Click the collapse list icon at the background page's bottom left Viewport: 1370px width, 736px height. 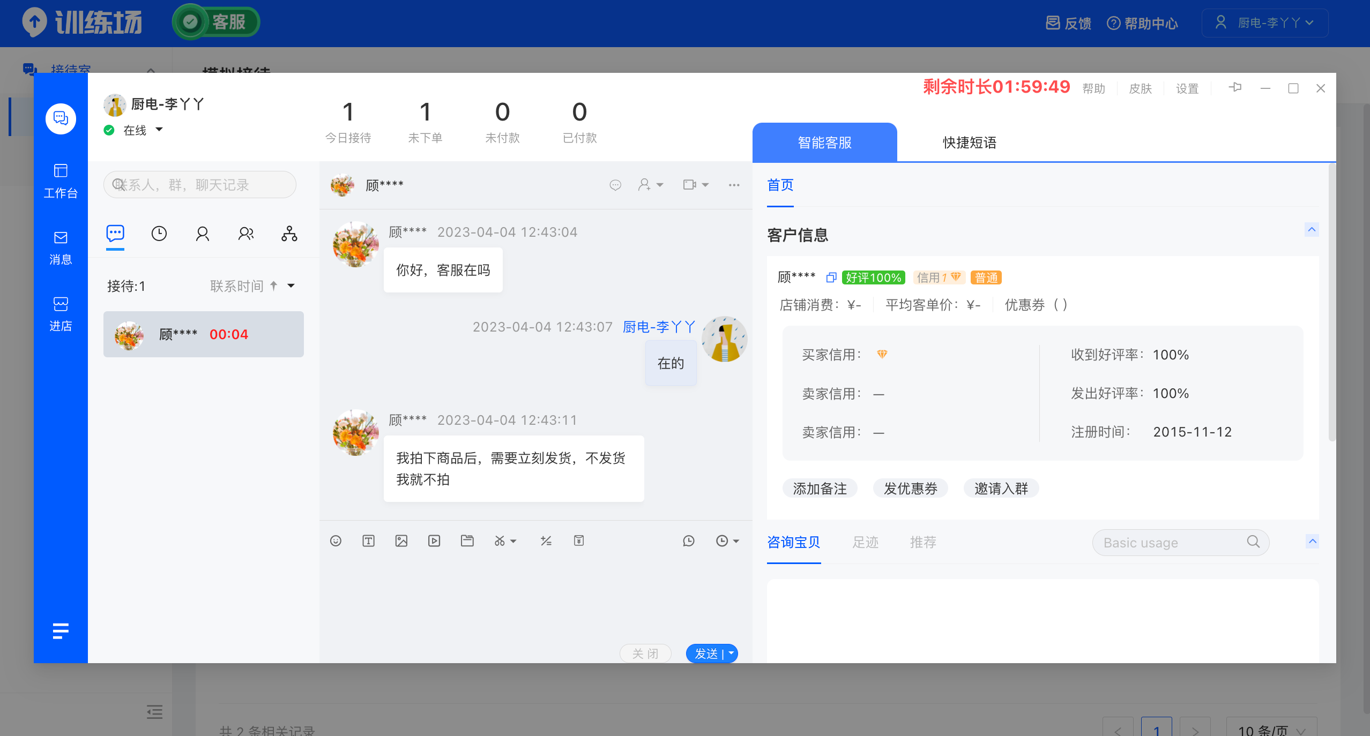tap(154, 712)
